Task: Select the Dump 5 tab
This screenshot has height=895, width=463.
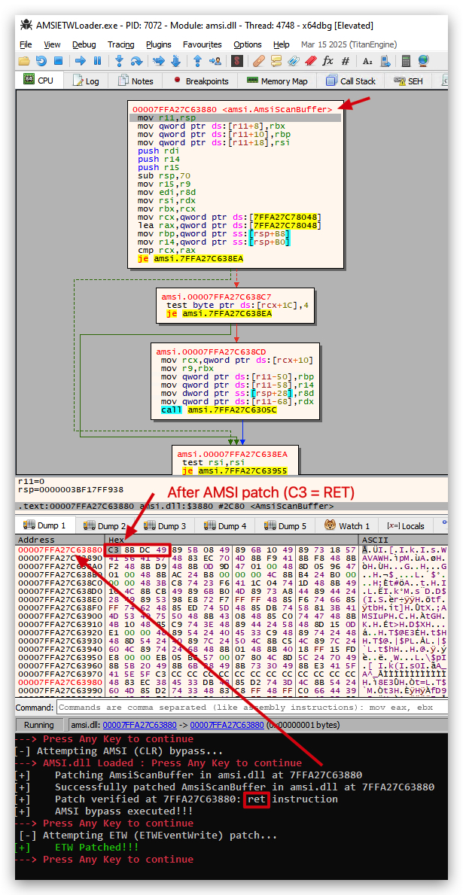Action: [x=284, y=525]
